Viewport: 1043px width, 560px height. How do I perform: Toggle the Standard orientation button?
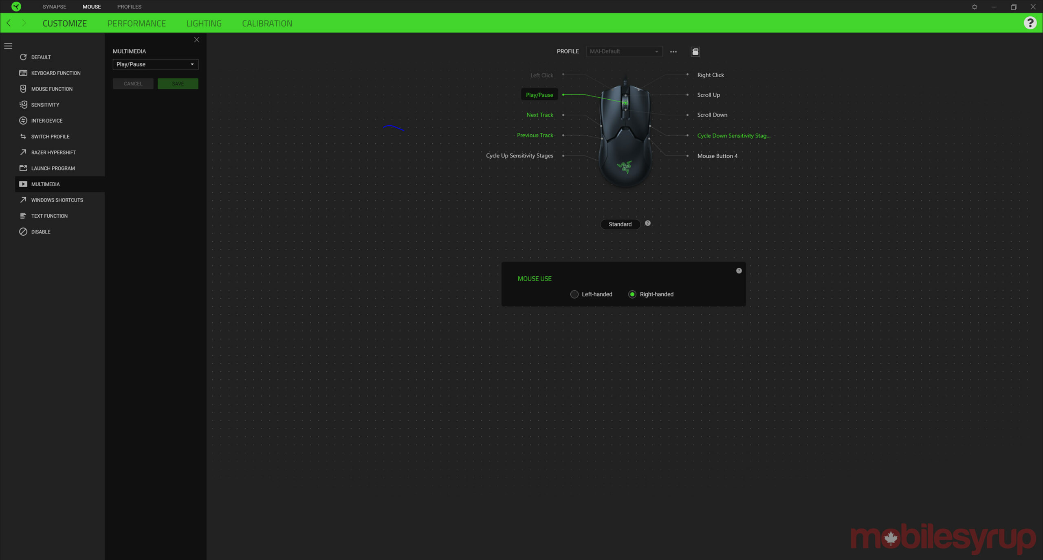click(x=620, y=223)
